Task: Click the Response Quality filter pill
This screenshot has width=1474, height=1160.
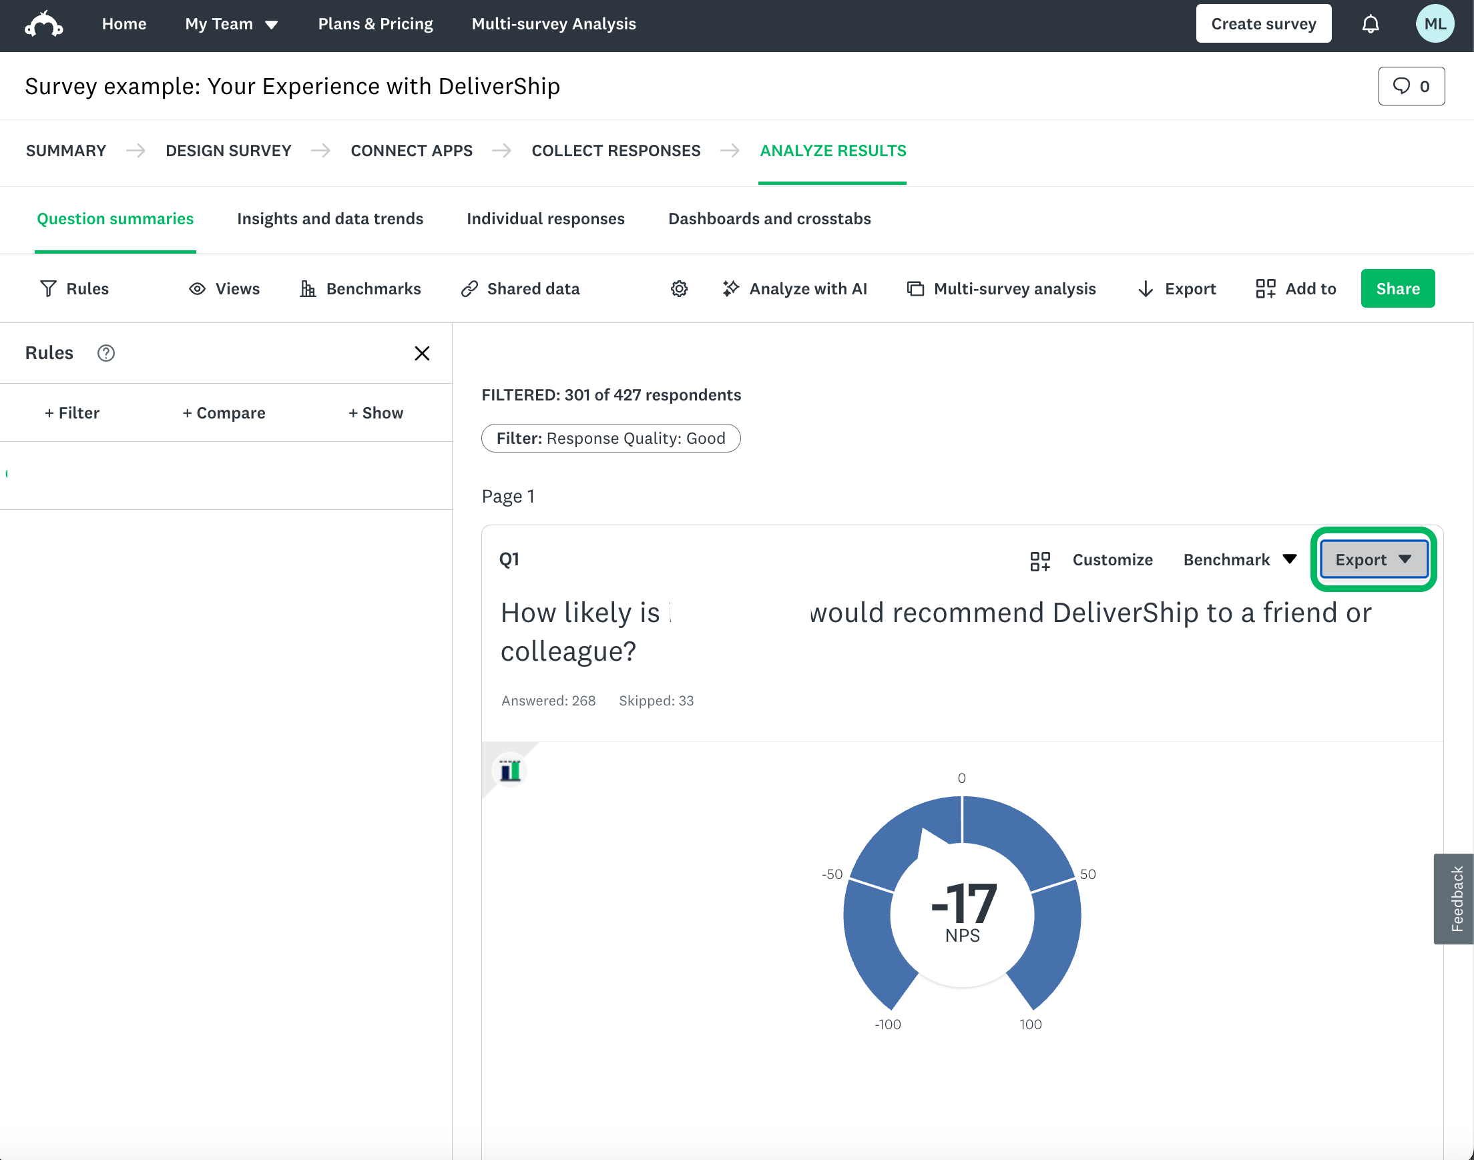Action: (610, 438)
